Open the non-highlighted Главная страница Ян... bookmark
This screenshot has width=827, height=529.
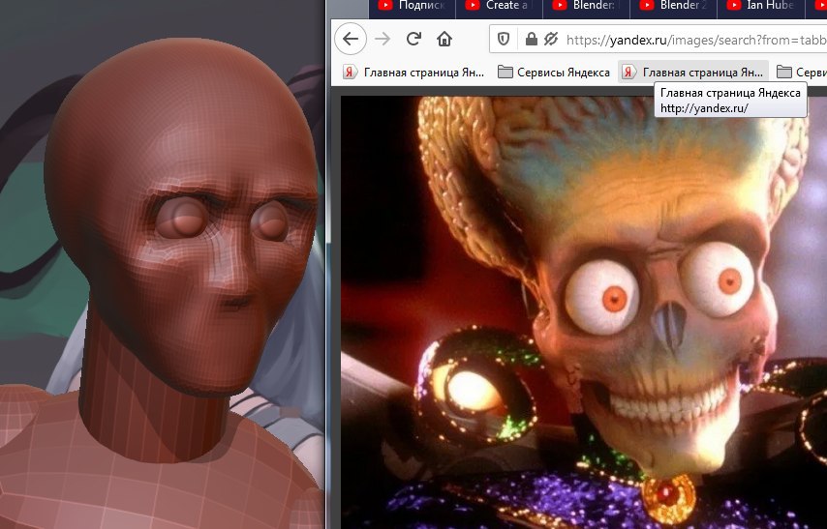tap(413, 73)
